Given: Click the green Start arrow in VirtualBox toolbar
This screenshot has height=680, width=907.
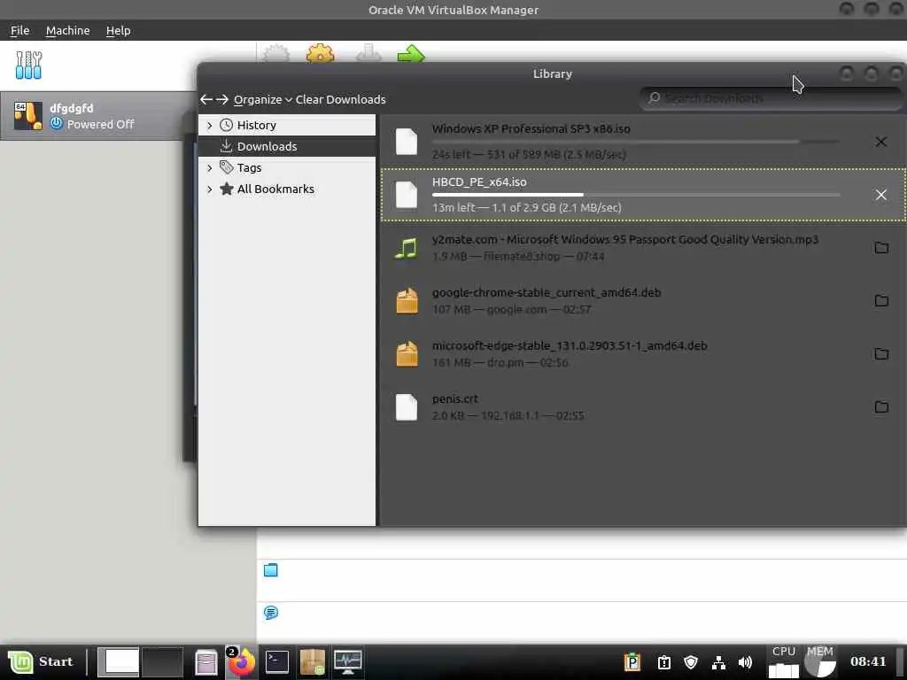Looking at the screenshot, I should point(411,54).
